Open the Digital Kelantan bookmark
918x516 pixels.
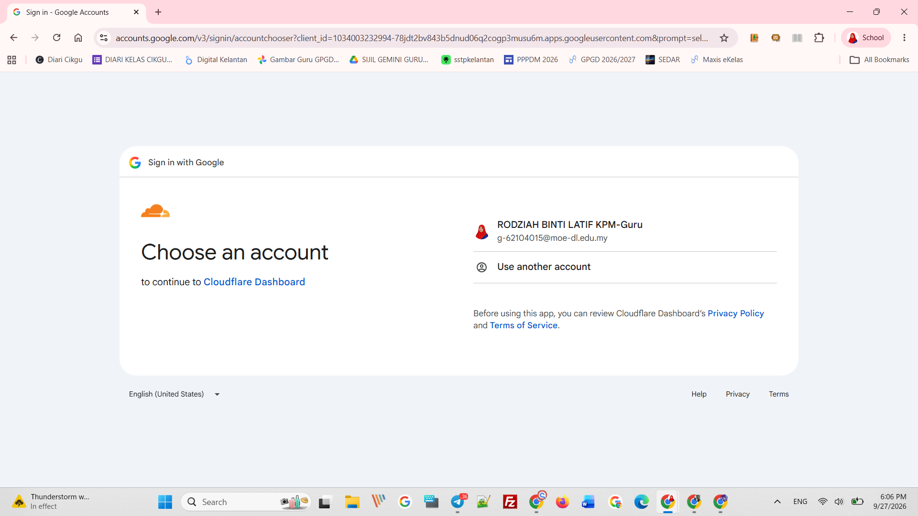coord(216,60)
